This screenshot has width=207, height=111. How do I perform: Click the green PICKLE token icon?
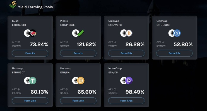pyautogui.click(x=81, y=33)
